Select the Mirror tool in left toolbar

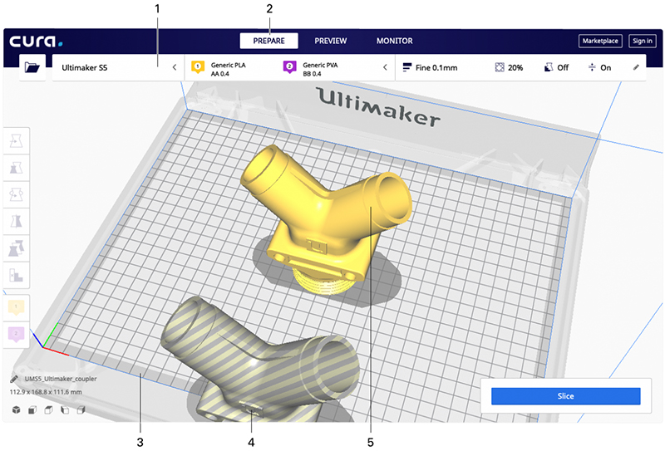17,221
